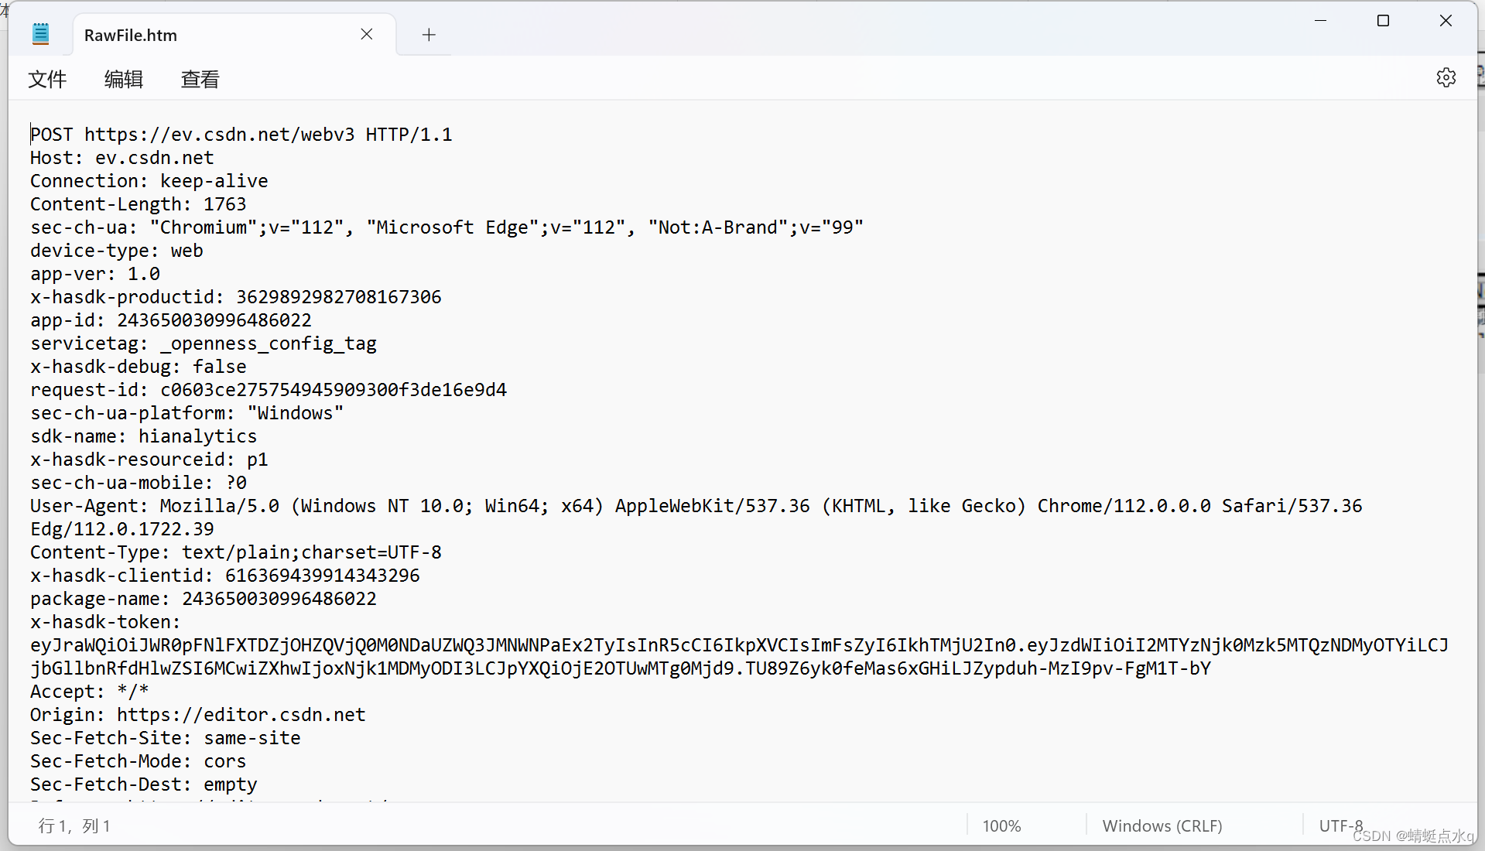Close the Notepad window

pos(1446,21)
